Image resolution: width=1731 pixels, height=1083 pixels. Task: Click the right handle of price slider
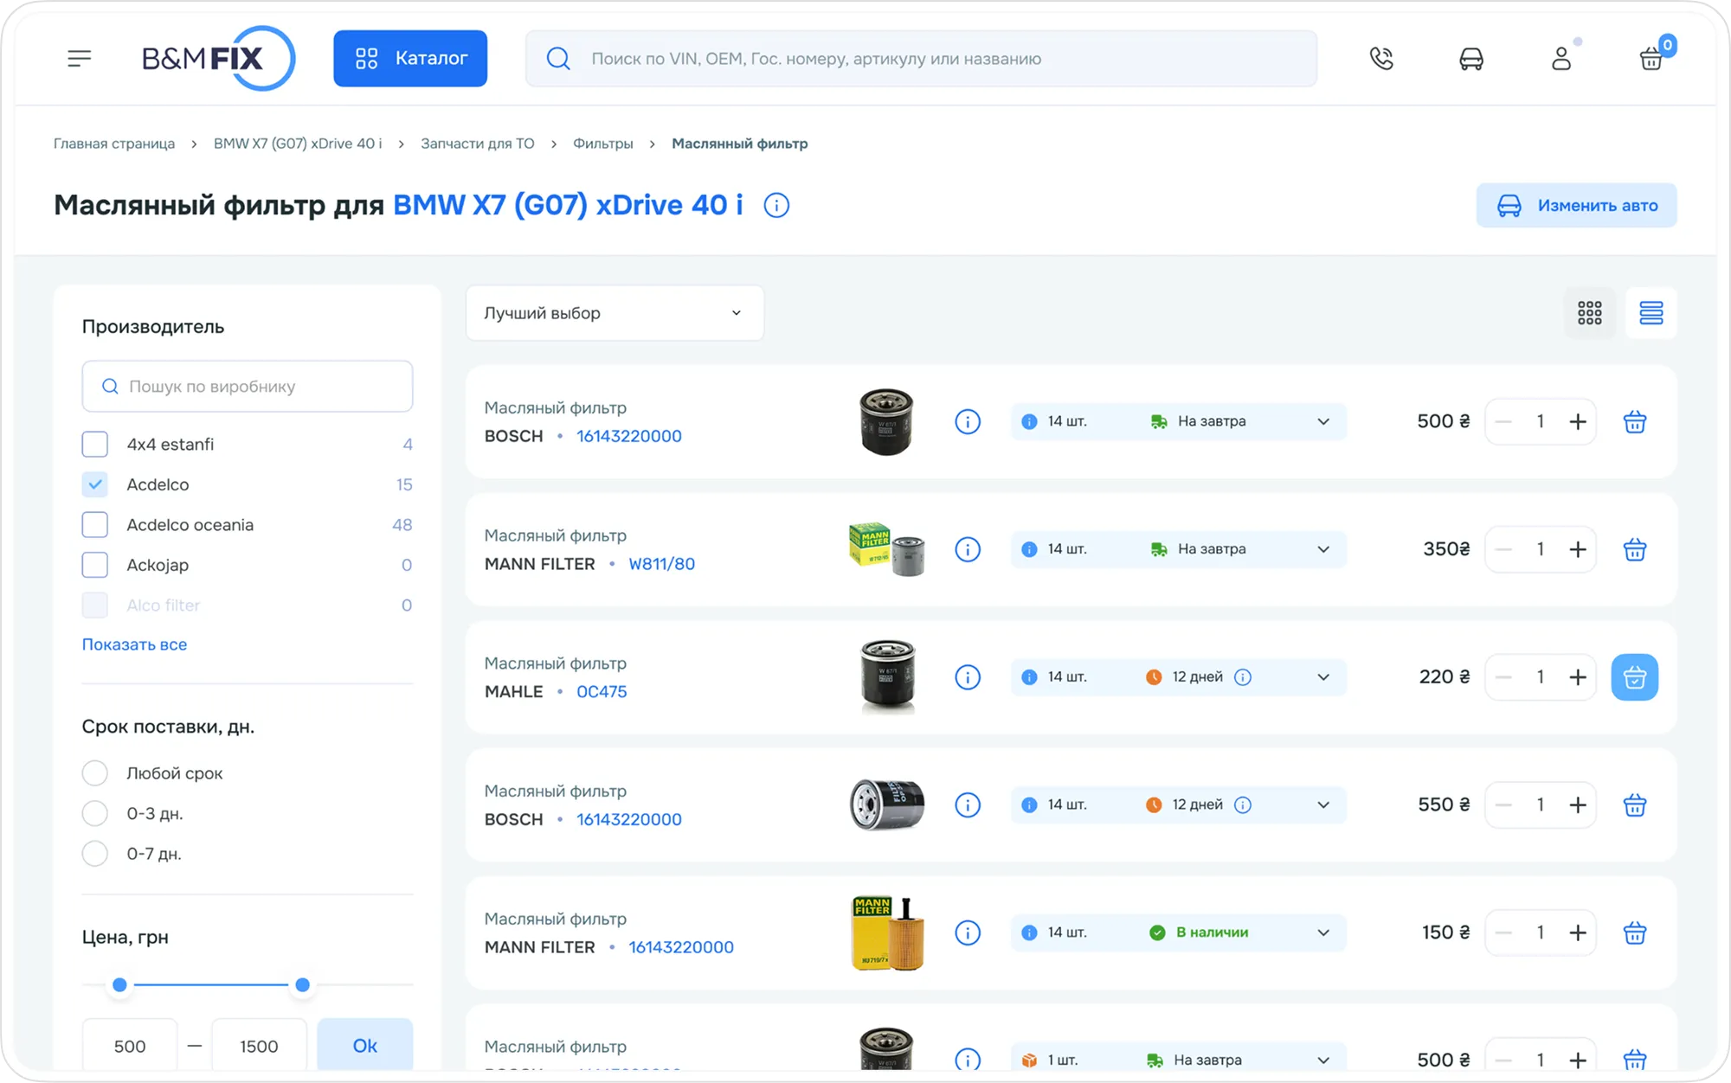pos(302,984)
